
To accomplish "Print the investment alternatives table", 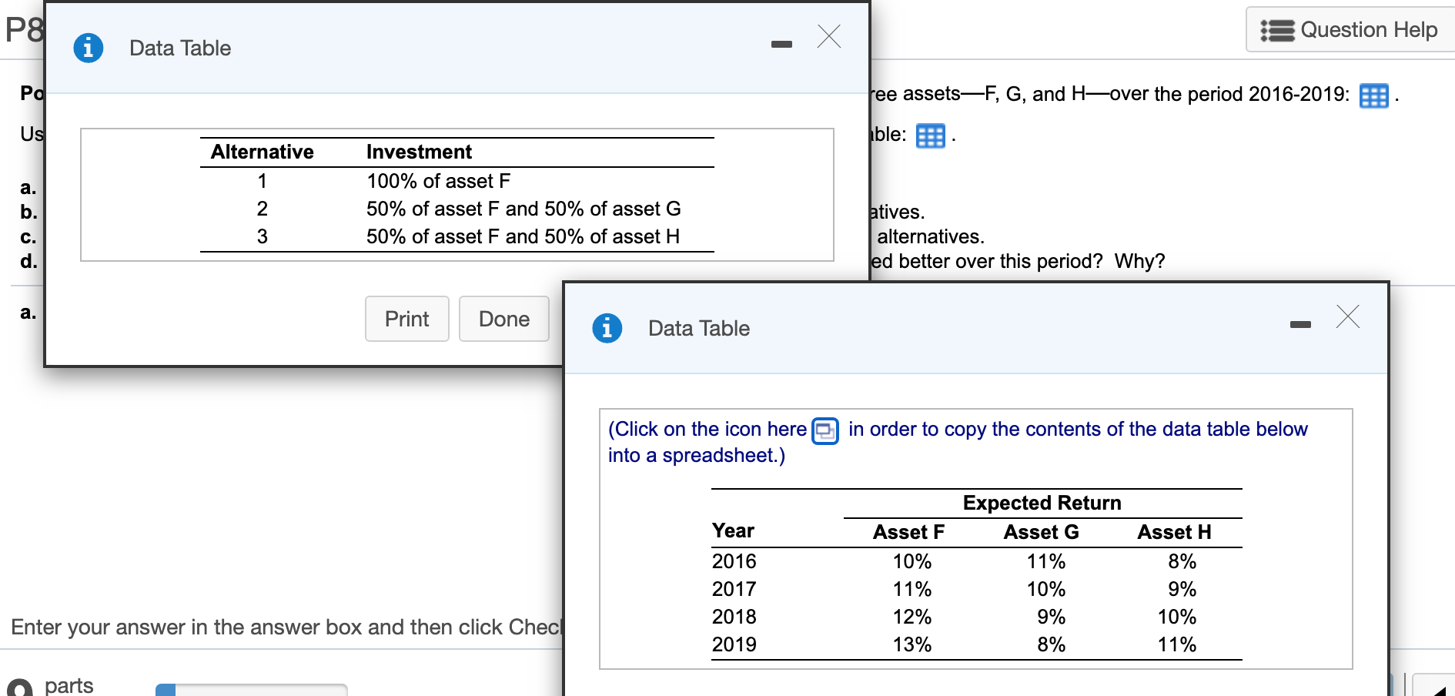I will [x=406, y=319].
